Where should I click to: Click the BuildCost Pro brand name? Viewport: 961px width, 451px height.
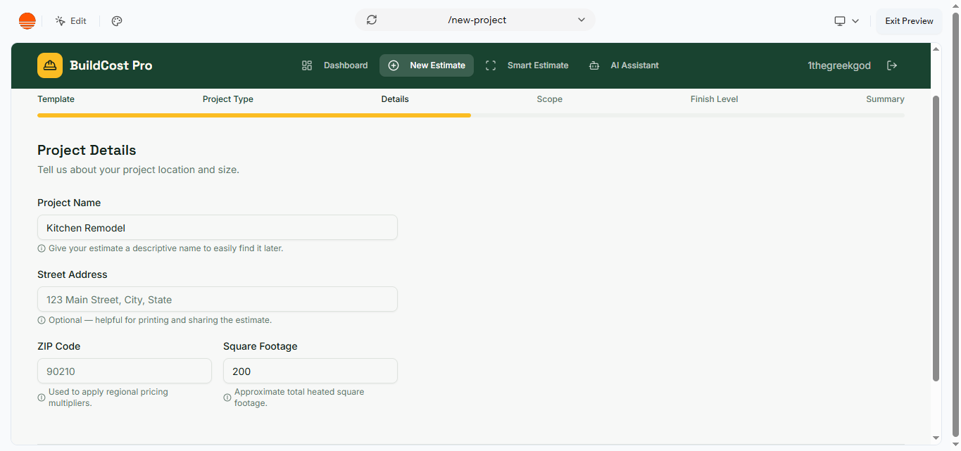pyautogui.click(x=111, y=65)
